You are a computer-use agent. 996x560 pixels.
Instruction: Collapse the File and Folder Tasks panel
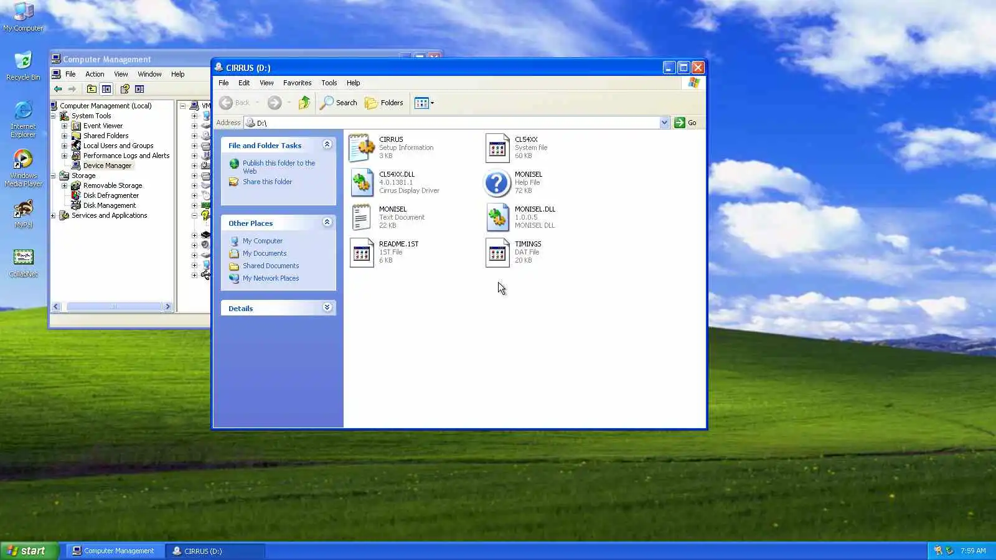pos(327,144)
